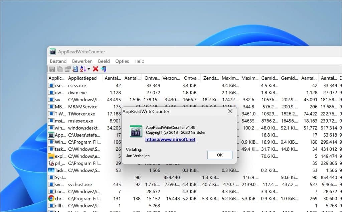The image size is (342, 212).
Task: Click the 74.422 value cell
Action: click(310, 114)
